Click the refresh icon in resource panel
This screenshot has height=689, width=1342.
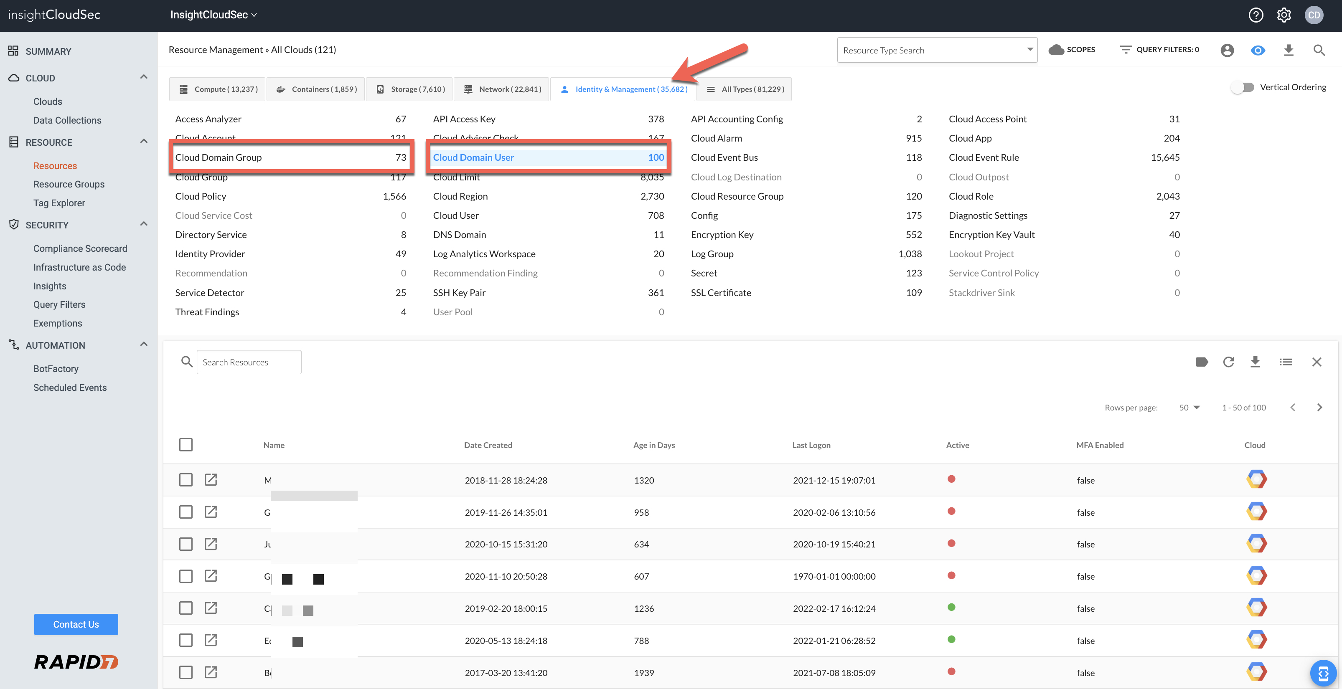[x=1228, y=362]
